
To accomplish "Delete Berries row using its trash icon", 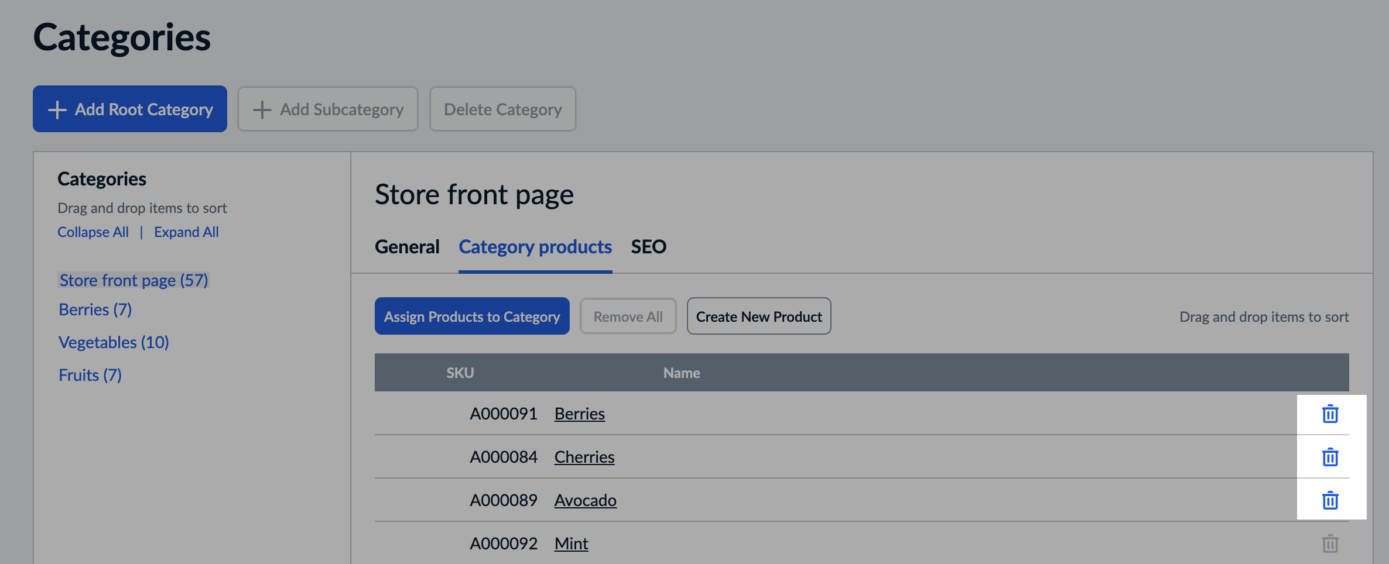I will 1330,414.
